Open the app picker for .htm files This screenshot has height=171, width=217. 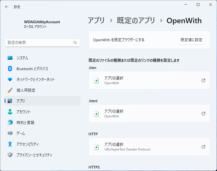[149, 80]
